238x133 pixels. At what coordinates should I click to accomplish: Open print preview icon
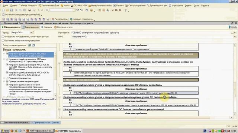(x=33, y=10)
